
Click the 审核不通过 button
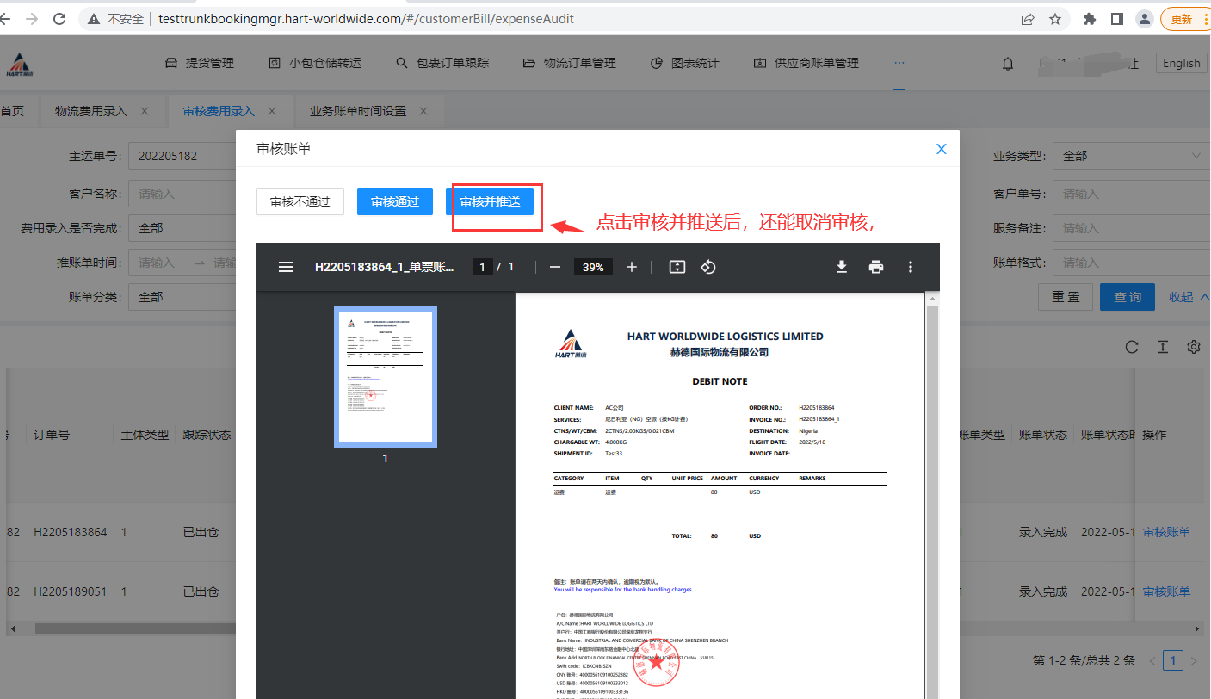click(300, 201)
